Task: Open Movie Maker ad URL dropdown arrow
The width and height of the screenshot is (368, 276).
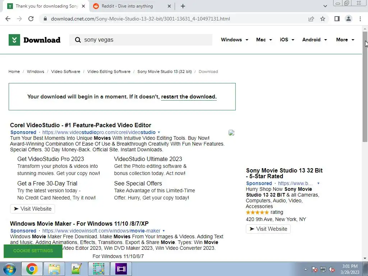Action: pos(164,231)
